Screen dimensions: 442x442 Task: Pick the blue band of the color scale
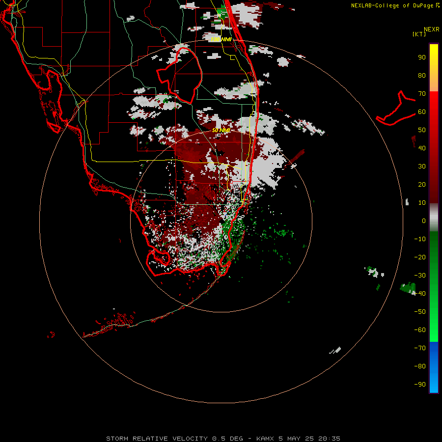point(434,367)
